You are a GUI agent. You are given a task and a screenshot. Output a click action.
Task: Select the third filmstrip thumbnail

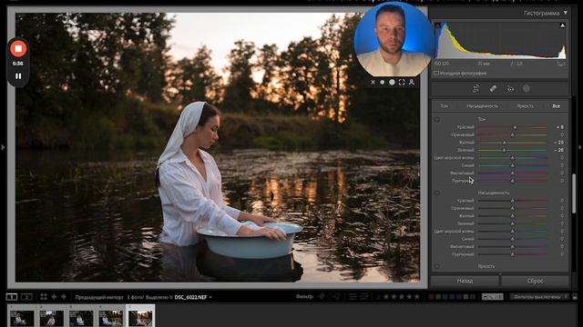click(81, 318)
